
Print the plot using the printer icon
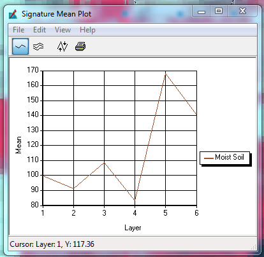click(80, 46)
